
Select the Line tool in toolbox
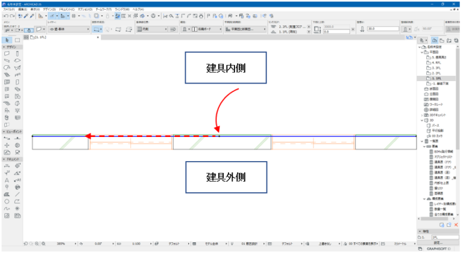pyautogui.click(x=17, y=194)
